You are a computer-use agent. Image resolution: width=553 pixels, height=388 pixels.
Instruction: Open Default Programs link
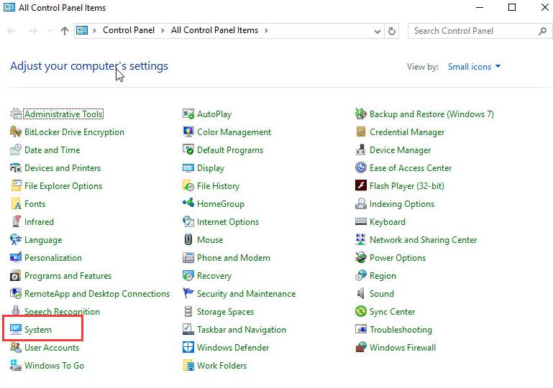(x=230, y=150)
